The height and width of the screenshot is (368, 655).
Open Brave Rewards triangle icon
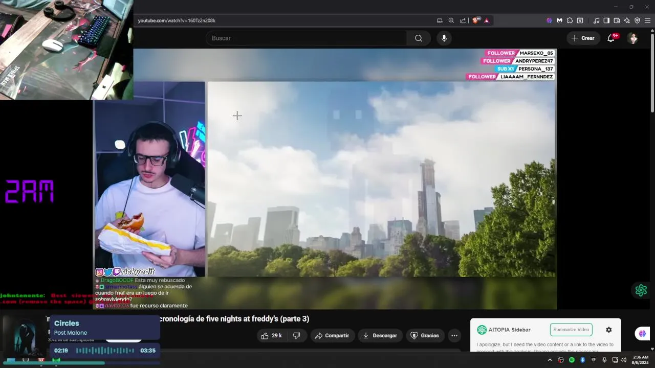487,20
